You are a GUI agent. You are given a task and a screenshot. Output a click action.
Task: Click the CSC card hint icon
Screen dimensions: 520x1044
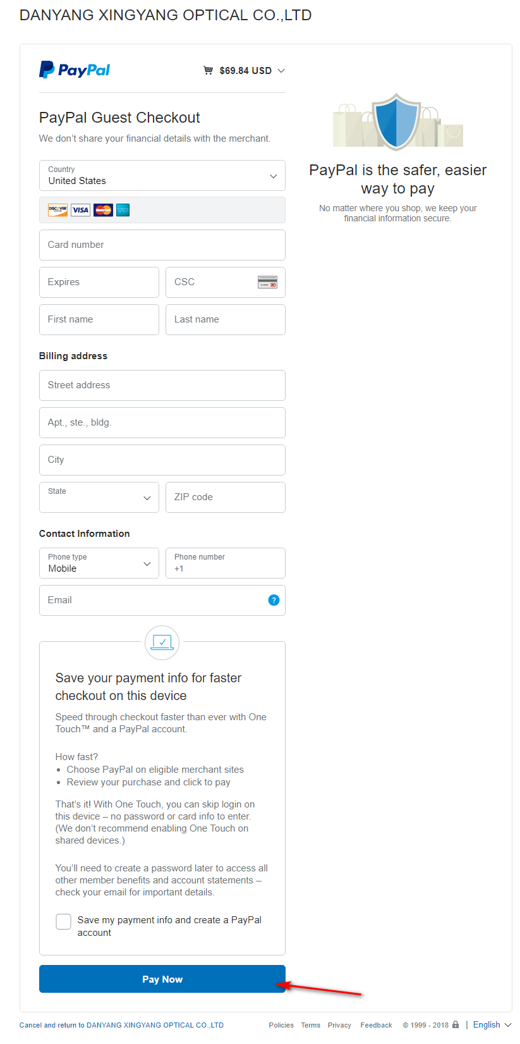pyautogui.click(x=267, y=282)
